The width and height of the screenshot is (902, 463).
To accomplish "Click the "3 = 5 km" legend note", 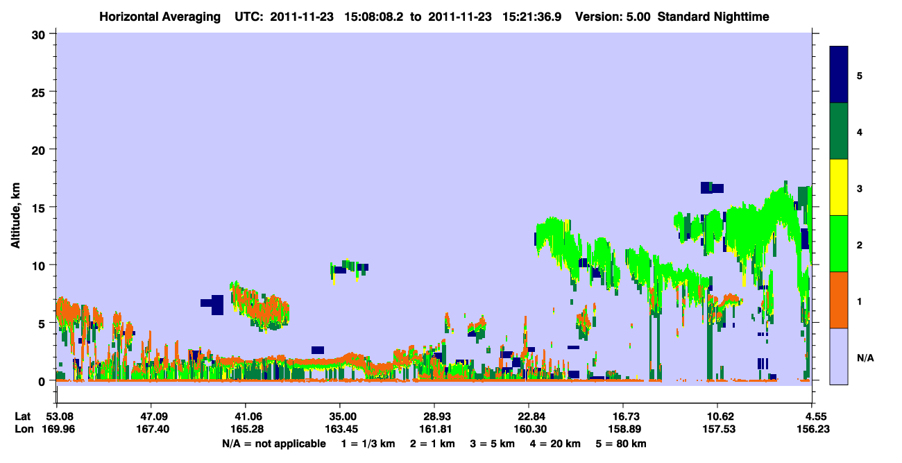I will (x=493, y=444).
